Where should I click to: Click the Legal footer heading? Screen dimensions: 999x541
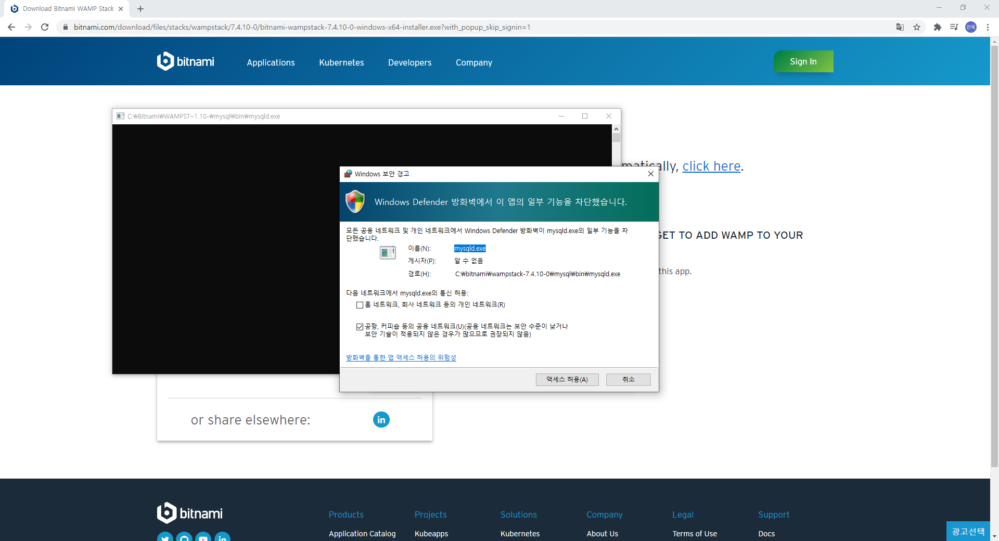[x=683, y=514]
